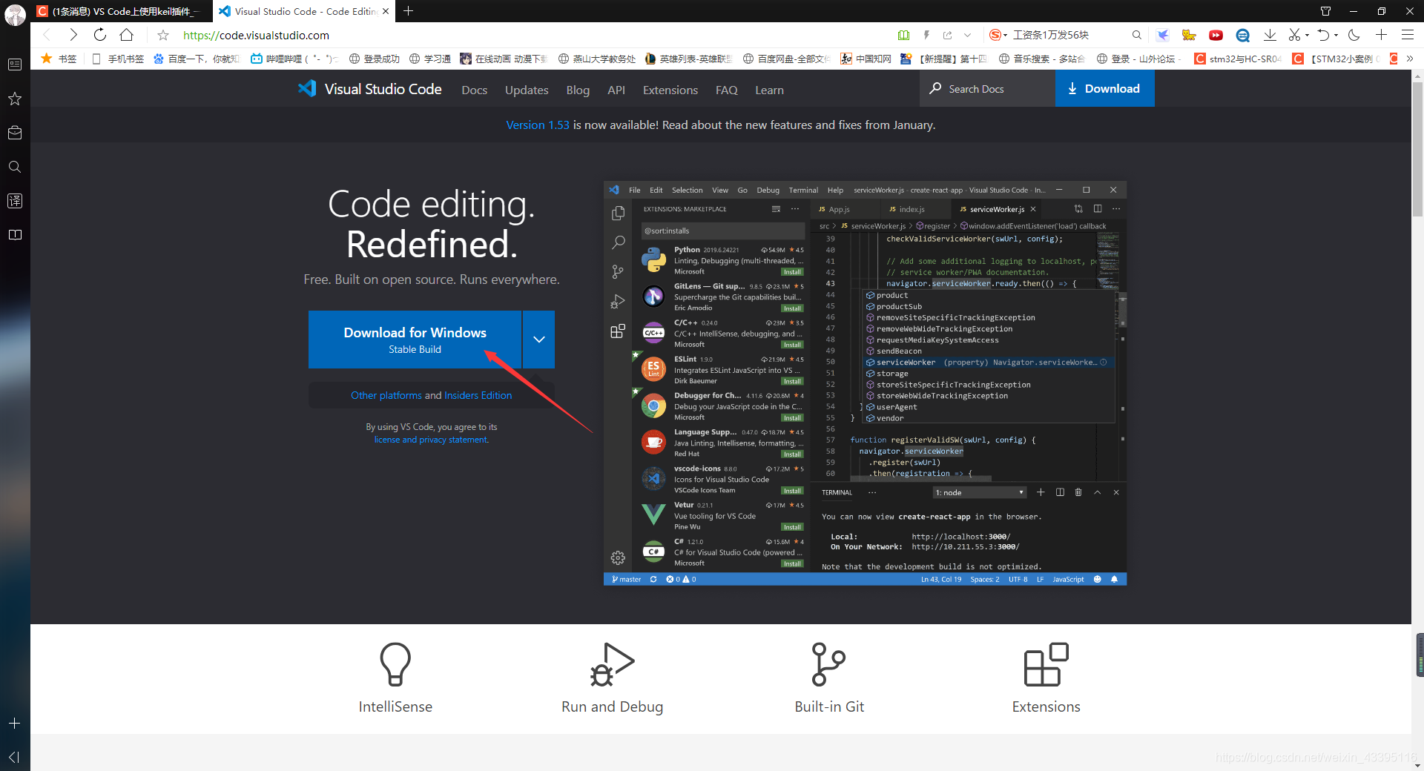This screenshot has height=771, width=1424.
Task: Open the 中国知网 bookmark
Action: (x=866, y=59)
